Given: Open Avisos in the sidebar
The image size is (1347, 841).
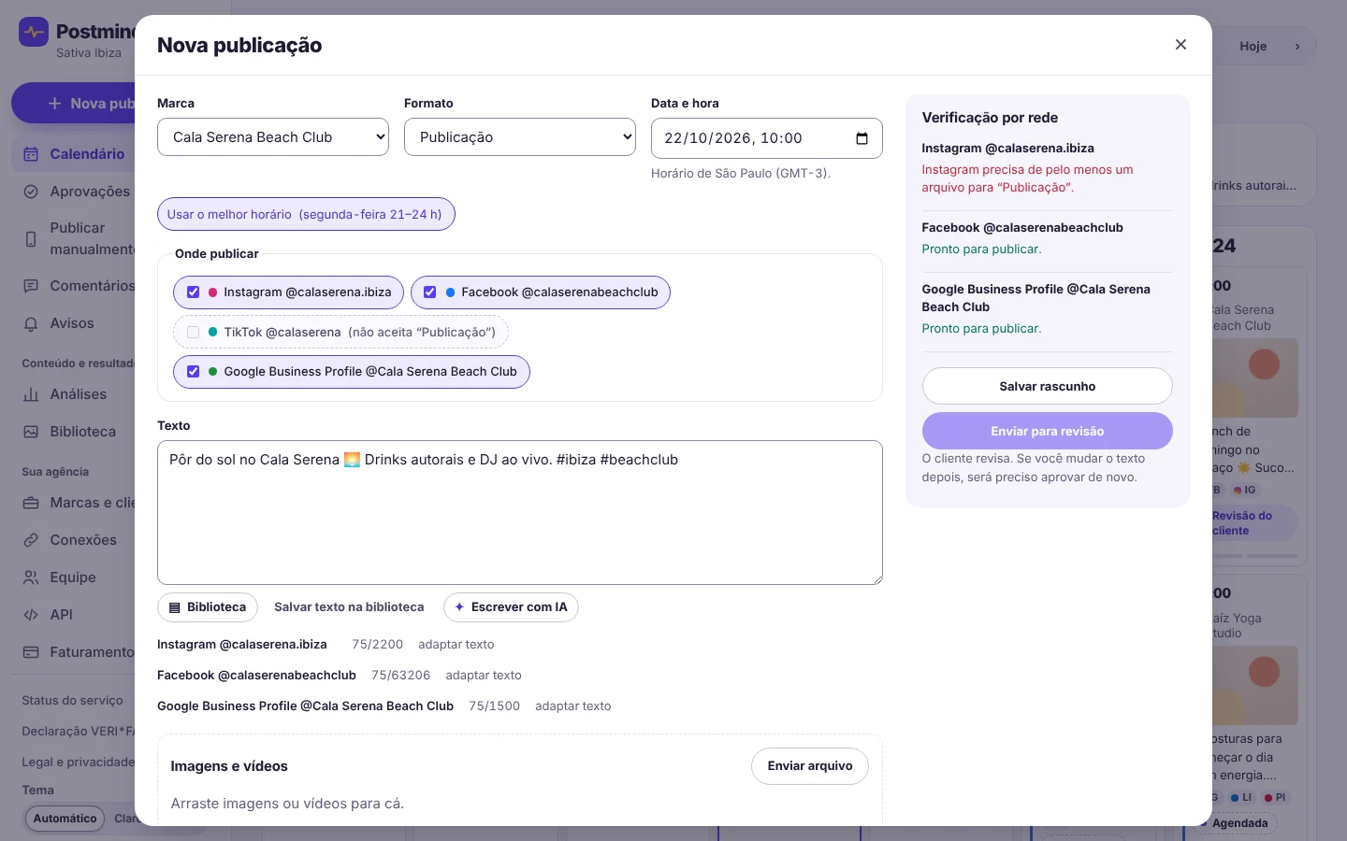Looking at the screenshot, I should [x=75, y=323].
